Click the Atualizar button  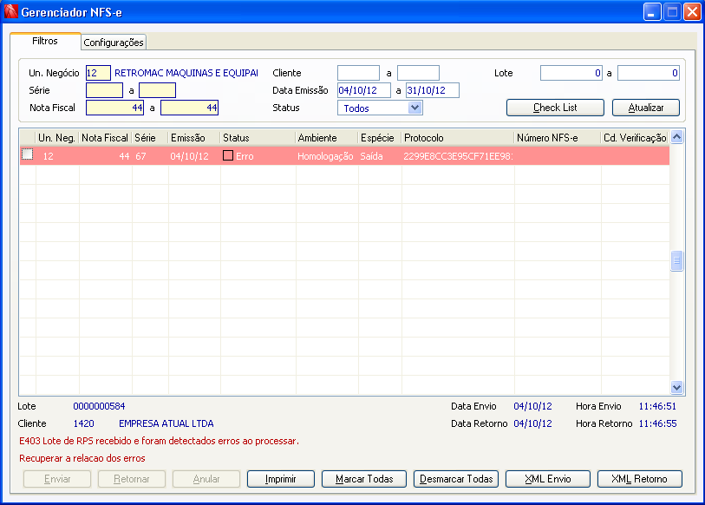click(x=646, y=108)
